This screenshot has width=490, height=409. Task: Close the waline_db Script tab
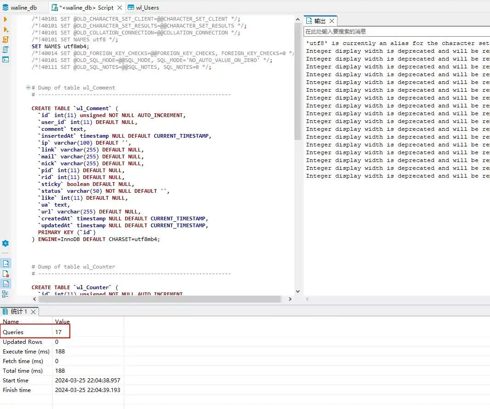click(119, 7)
